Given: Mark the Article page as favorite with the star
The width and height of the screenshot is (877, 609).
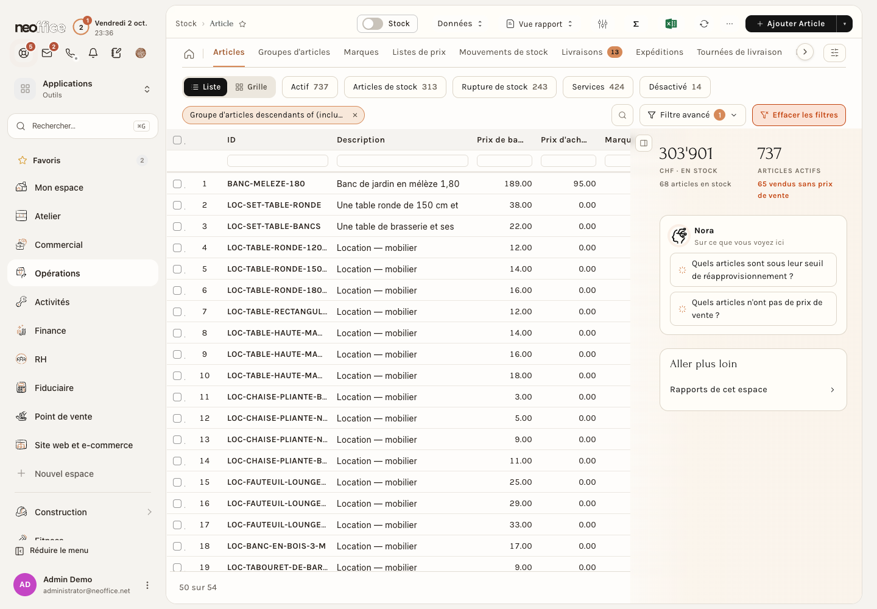Looking at the screenshot, I should click(x=242, y=24).
